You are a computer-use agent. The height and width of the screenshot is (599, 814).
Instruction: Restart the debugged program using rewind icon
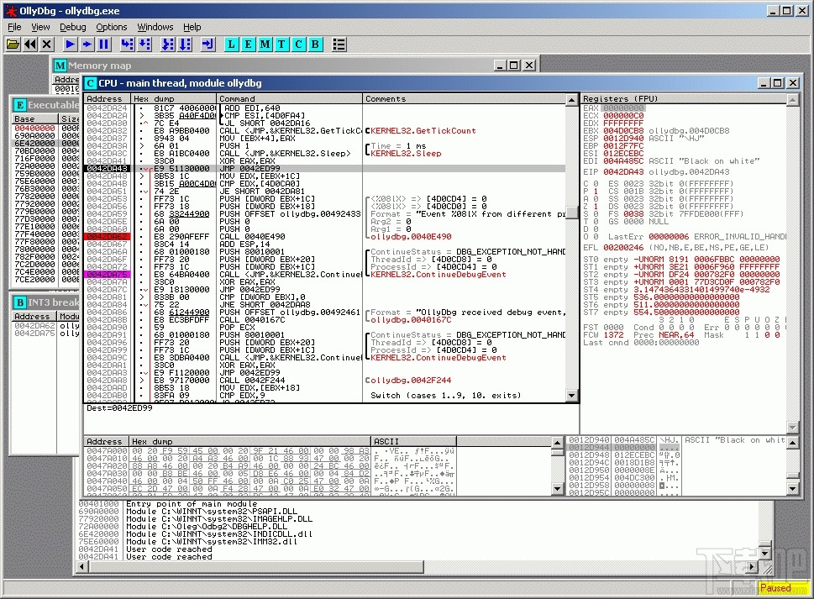click(30, 44)
